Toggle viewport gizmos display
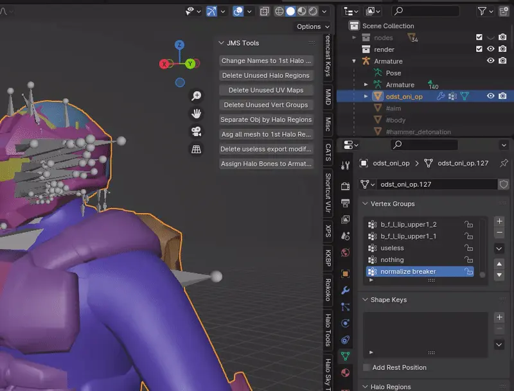The image size is (514, 391). pyautogui.click(x=211, y=12)
